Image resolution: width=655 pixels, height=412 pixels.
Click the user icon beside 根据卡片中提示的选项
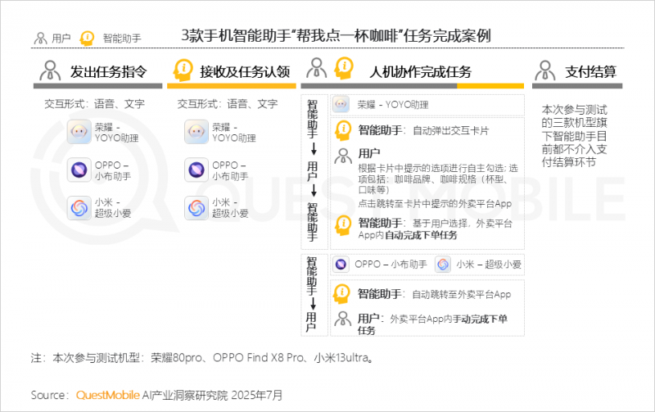(x=343, y=156)
